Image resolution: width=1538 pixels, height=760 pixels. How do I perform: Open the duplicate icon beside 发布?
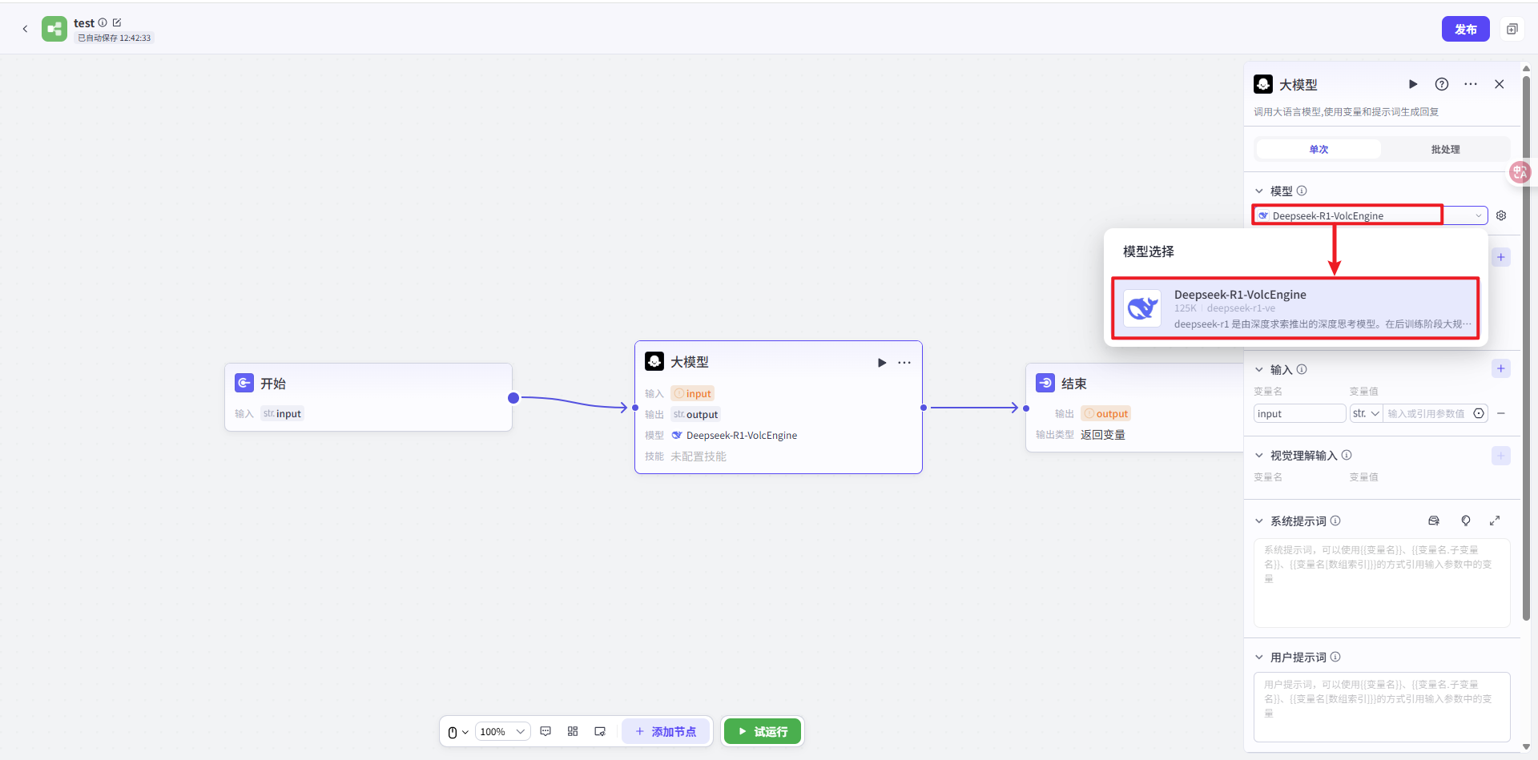1512,29
